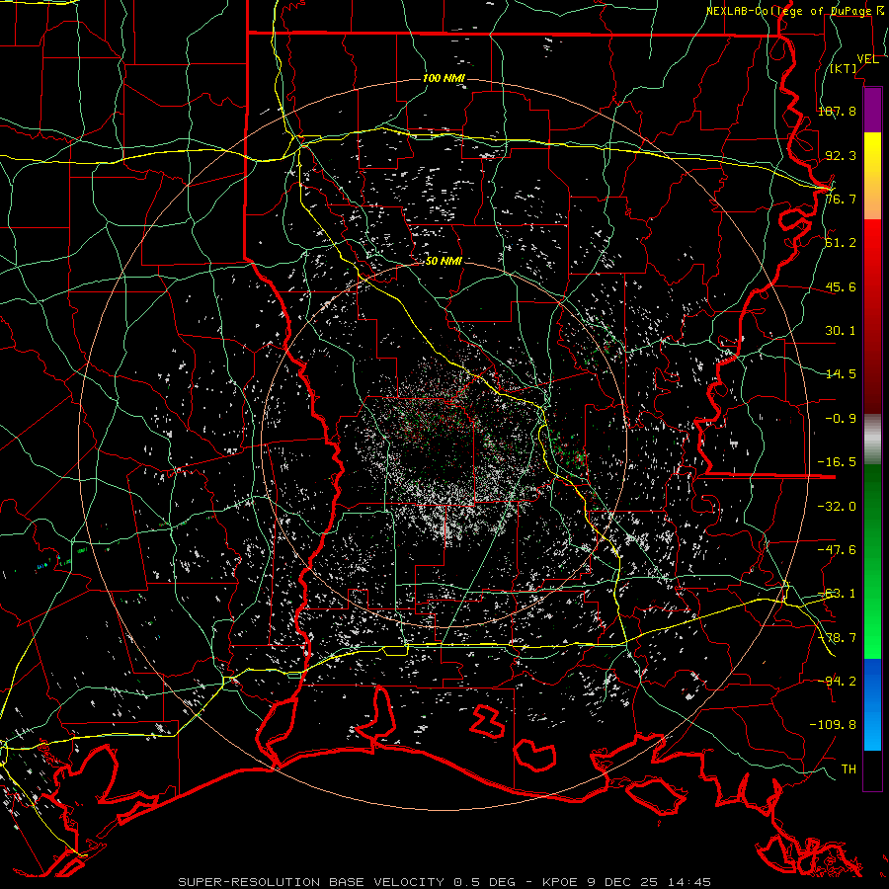
Task: Click the 50 NMI range ring label
Action: coord(444,261)
